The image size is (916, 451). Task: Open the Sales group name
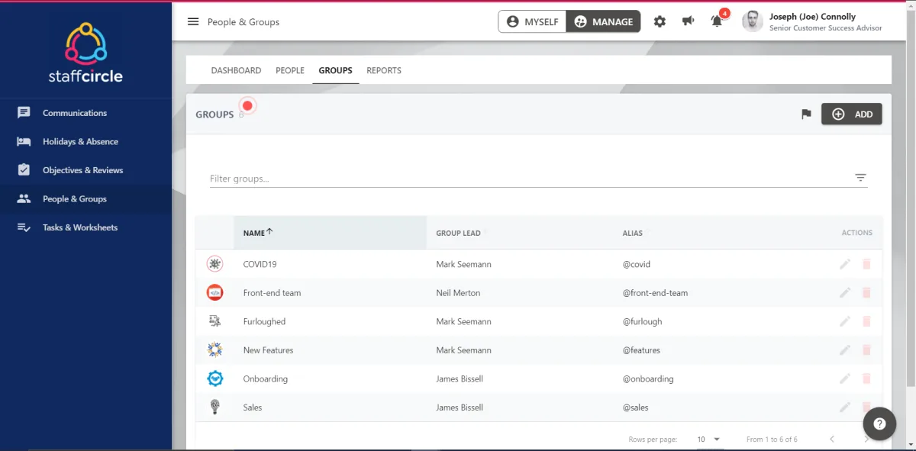point(253,408)
